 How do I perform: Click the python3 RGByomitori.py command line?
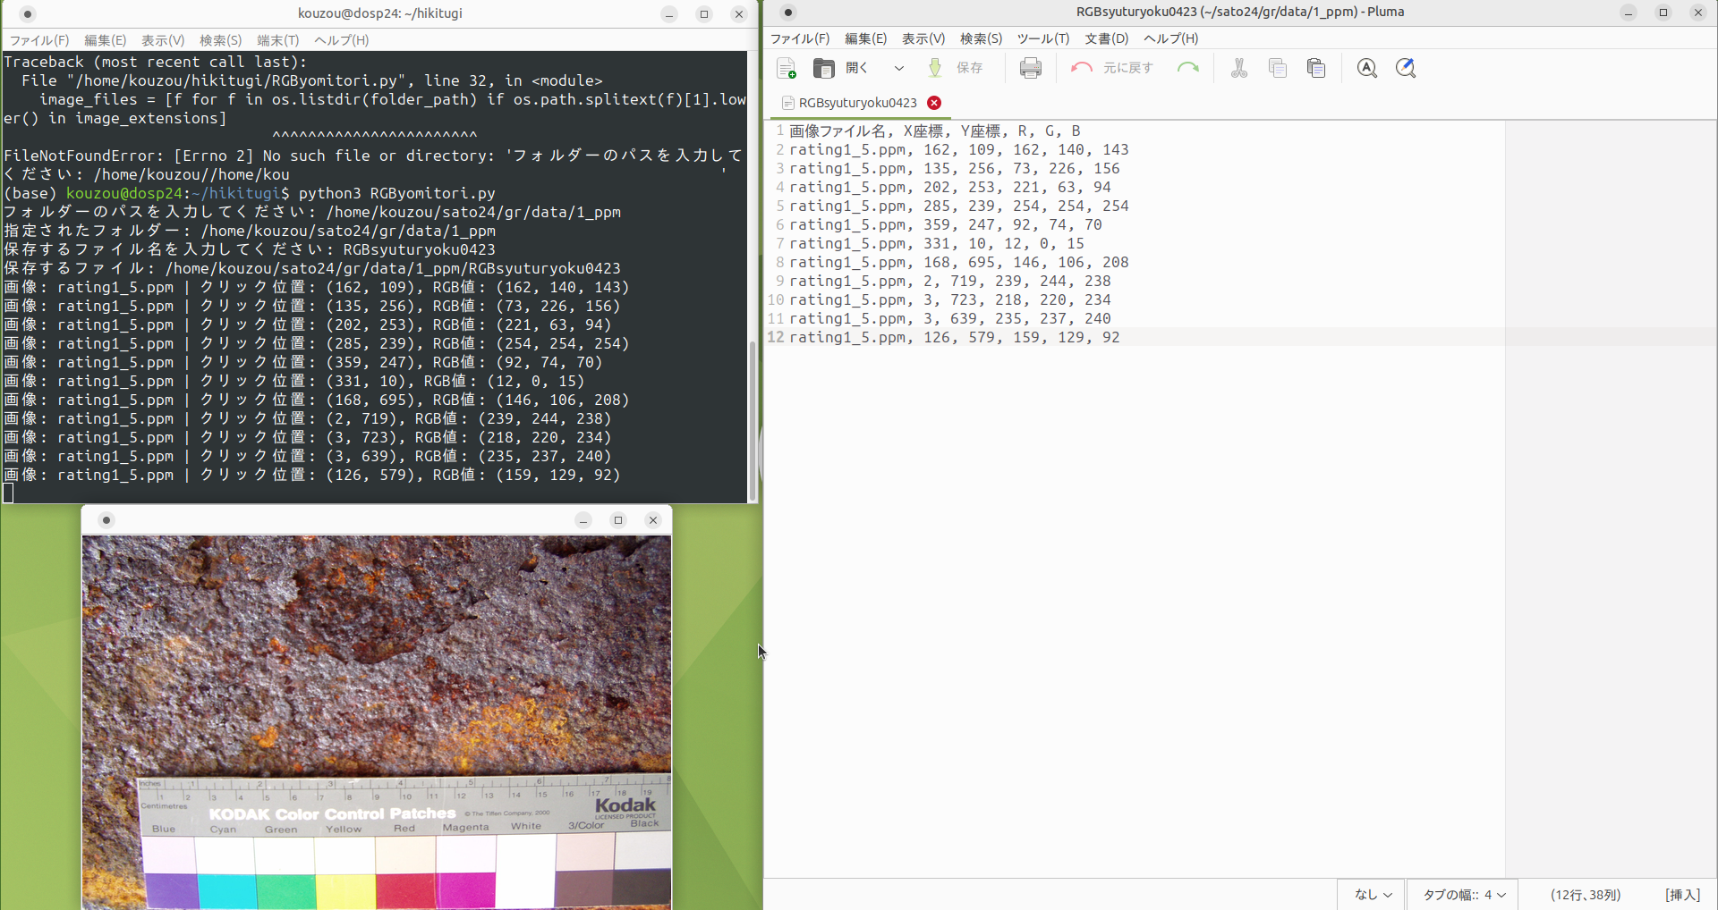click(x=250, y=194)
